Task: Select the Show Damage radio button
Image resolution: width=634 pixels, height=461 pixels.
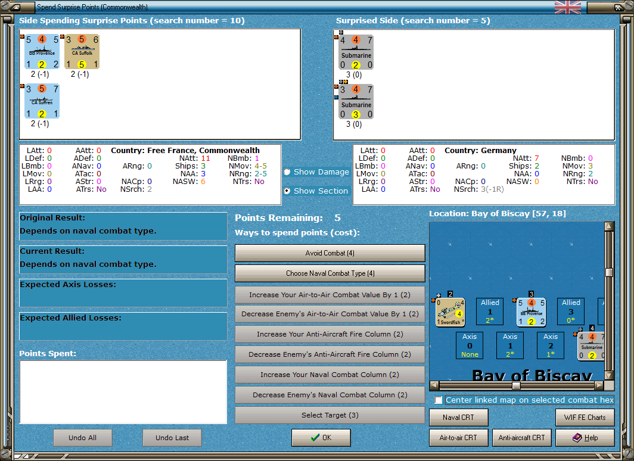Action: tap(287, 172)
